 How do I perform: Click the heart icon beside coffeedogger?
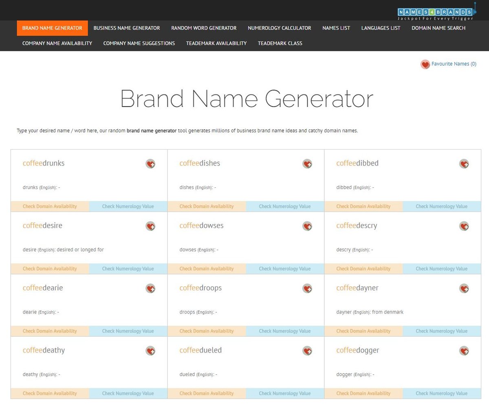point(464,350)
